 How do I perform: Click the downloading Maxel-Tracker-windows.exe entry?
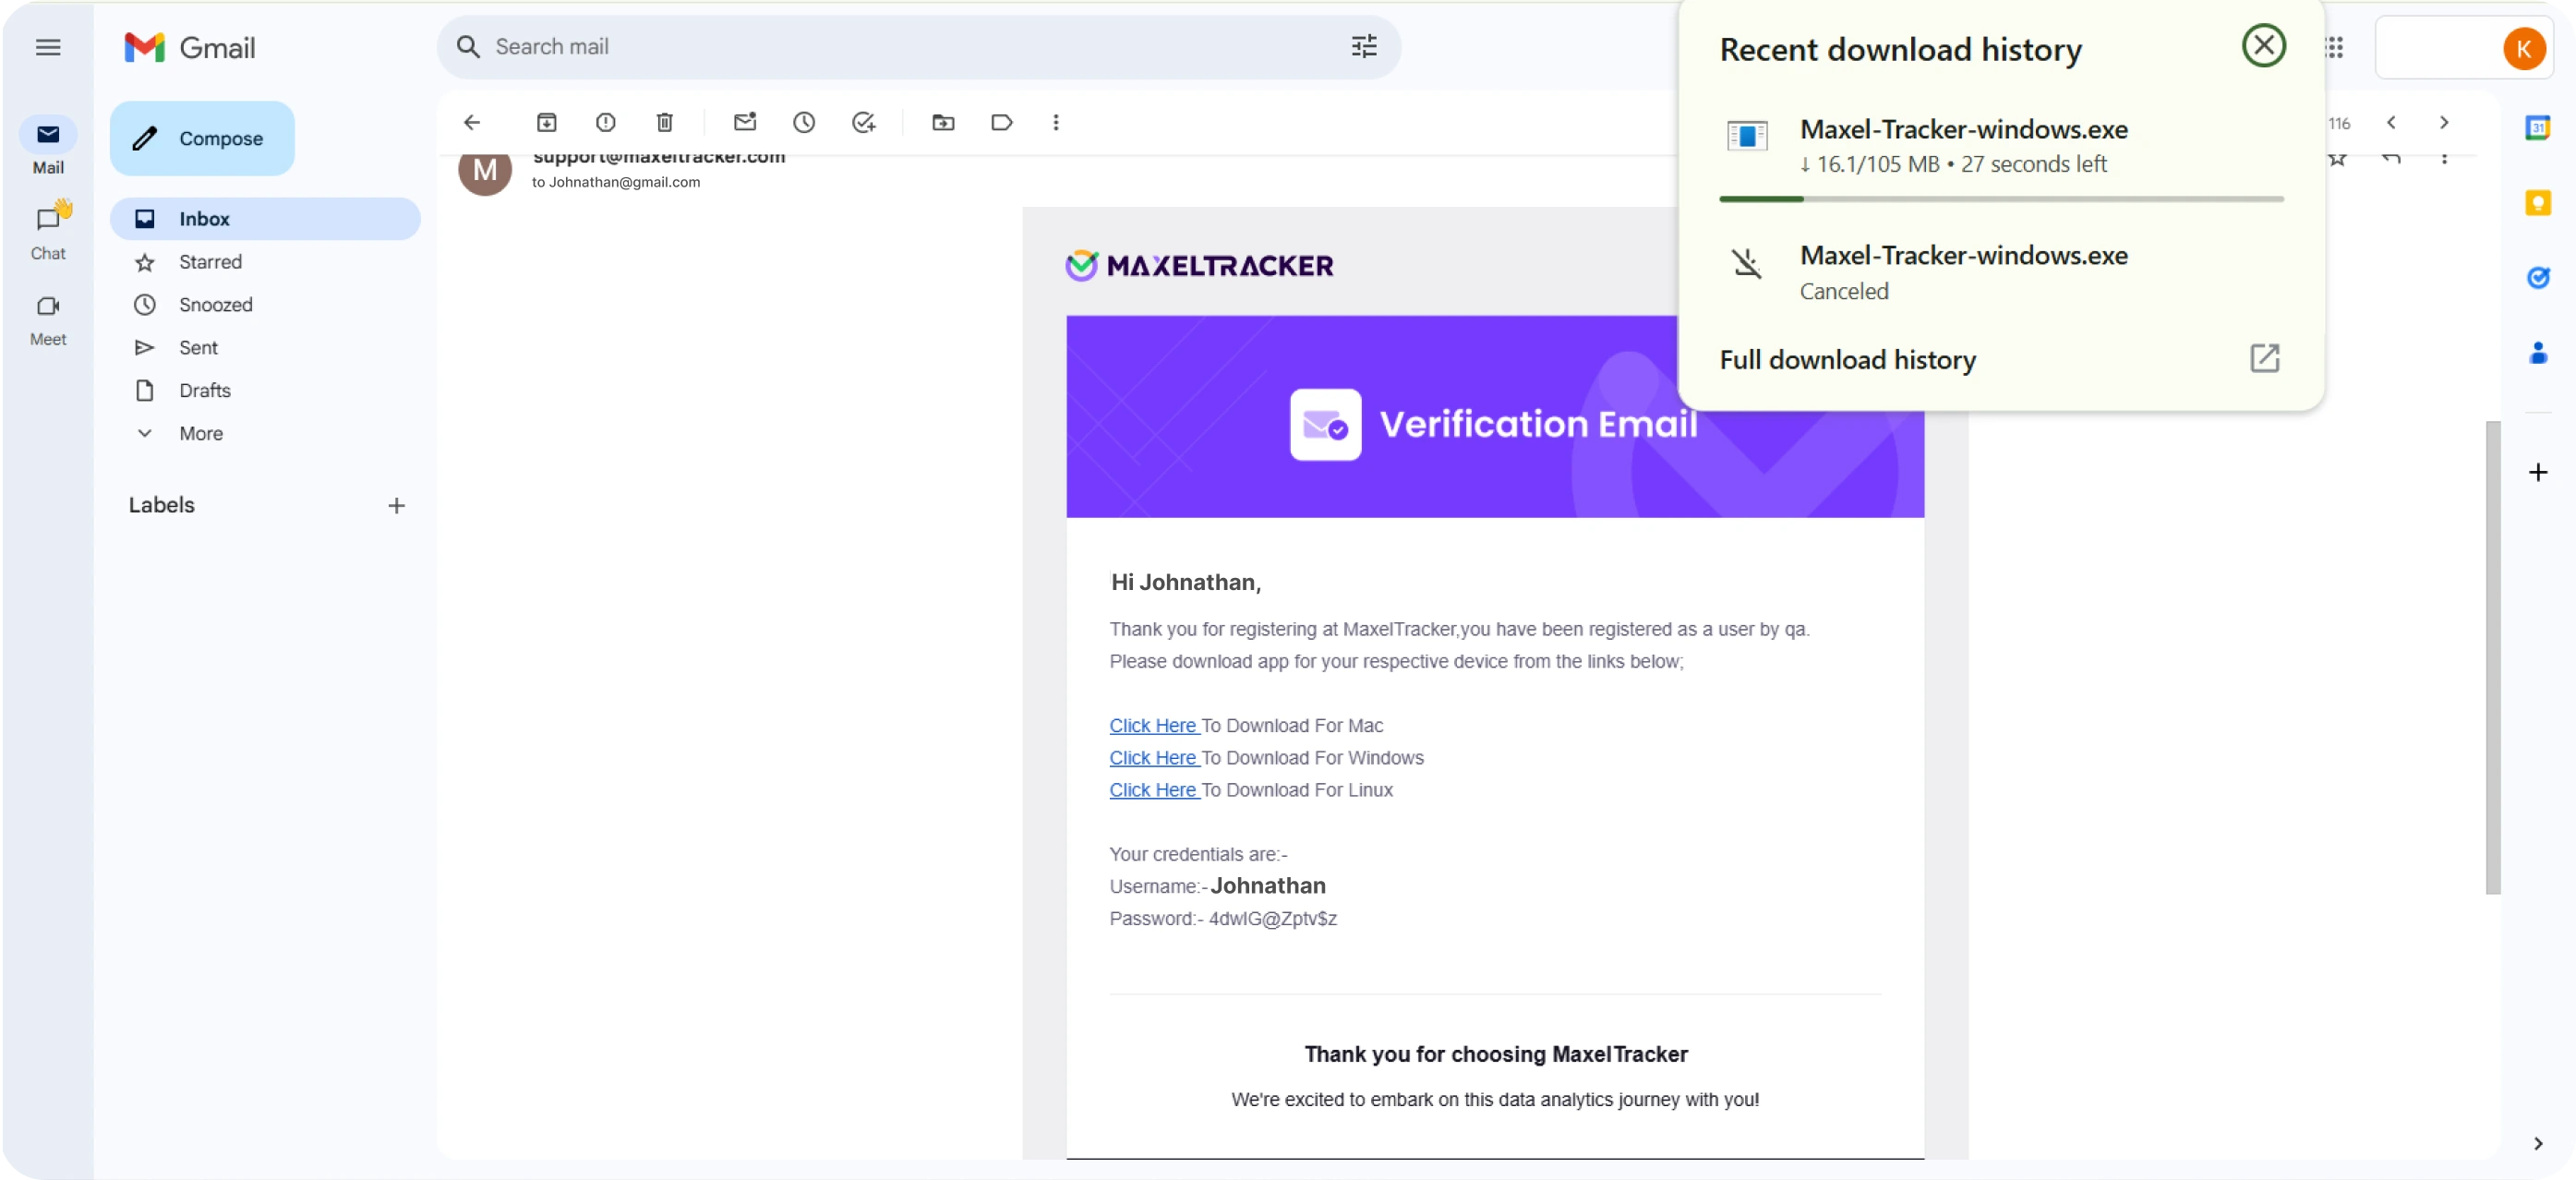click(x=2002, y=146)
